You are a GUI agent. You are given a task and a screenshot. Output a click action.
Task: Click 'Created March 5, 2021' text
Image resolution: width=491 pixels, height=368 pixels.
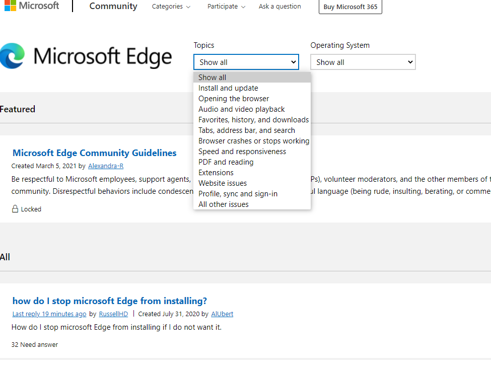click(44, 166)
